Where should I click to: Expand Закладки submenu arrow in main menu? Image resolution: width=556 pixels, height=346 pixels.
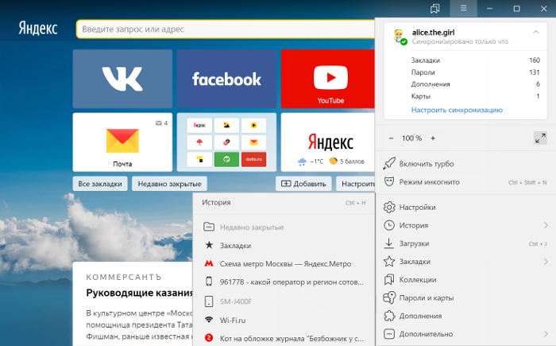tap(546, 262)
